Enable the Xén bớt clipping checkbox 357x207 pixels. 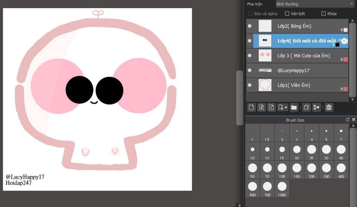(287, 14)
